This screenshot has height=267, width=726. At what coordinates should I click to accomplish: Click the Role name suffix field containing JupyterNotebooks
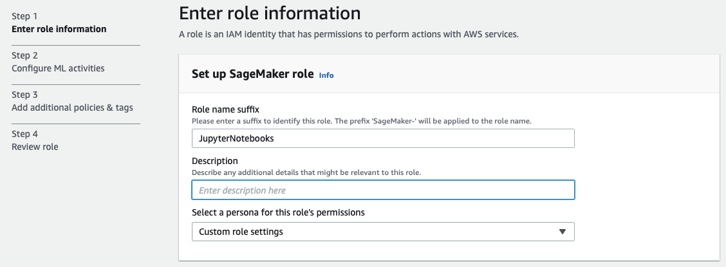(x=382, y=138)
